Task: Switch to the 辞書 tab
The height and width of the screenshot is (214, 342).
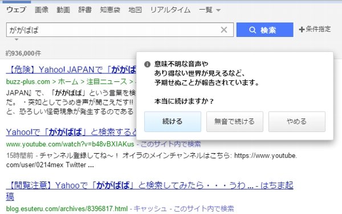Action: pos(85,10)
